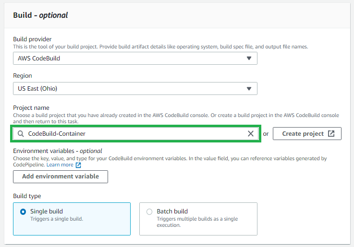This screenshot has width=354, height=247.
Task: Open the Learn more link
Action: (60, 165)
